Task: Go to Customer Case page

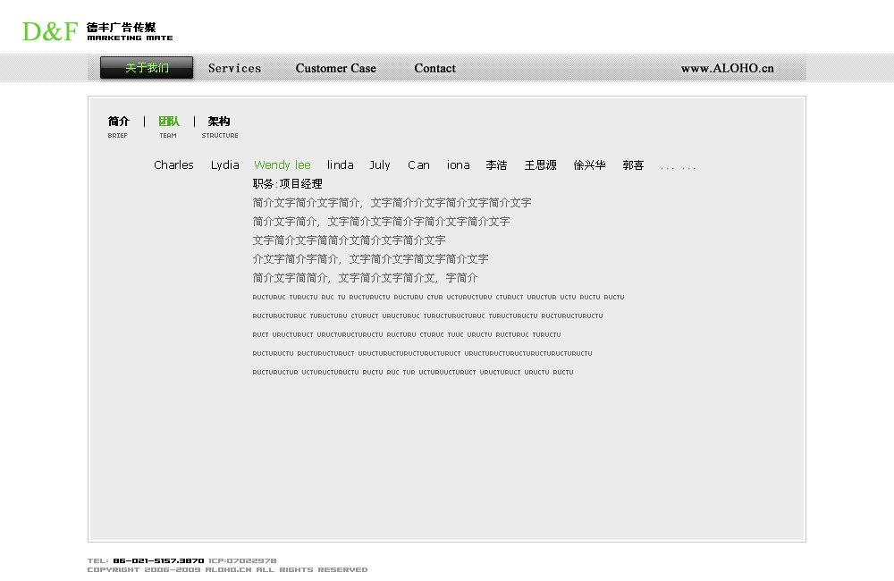Action: point(336,69)
